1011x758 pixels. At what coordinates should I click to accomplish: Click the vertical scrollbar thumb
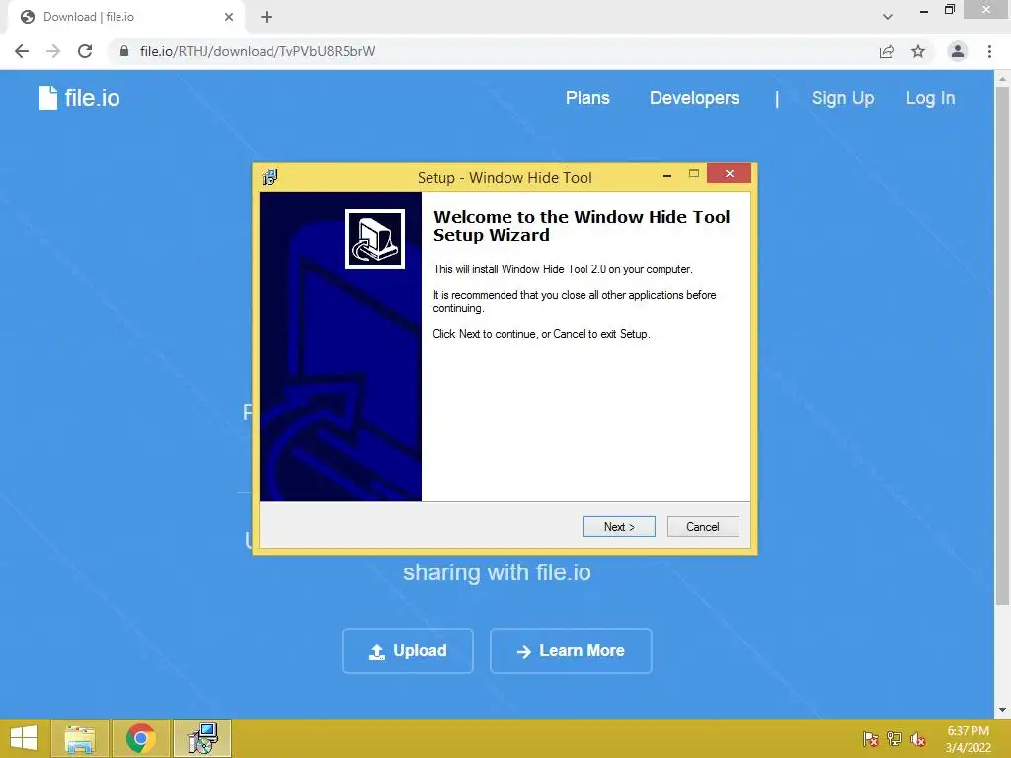tap(1002, 345)
